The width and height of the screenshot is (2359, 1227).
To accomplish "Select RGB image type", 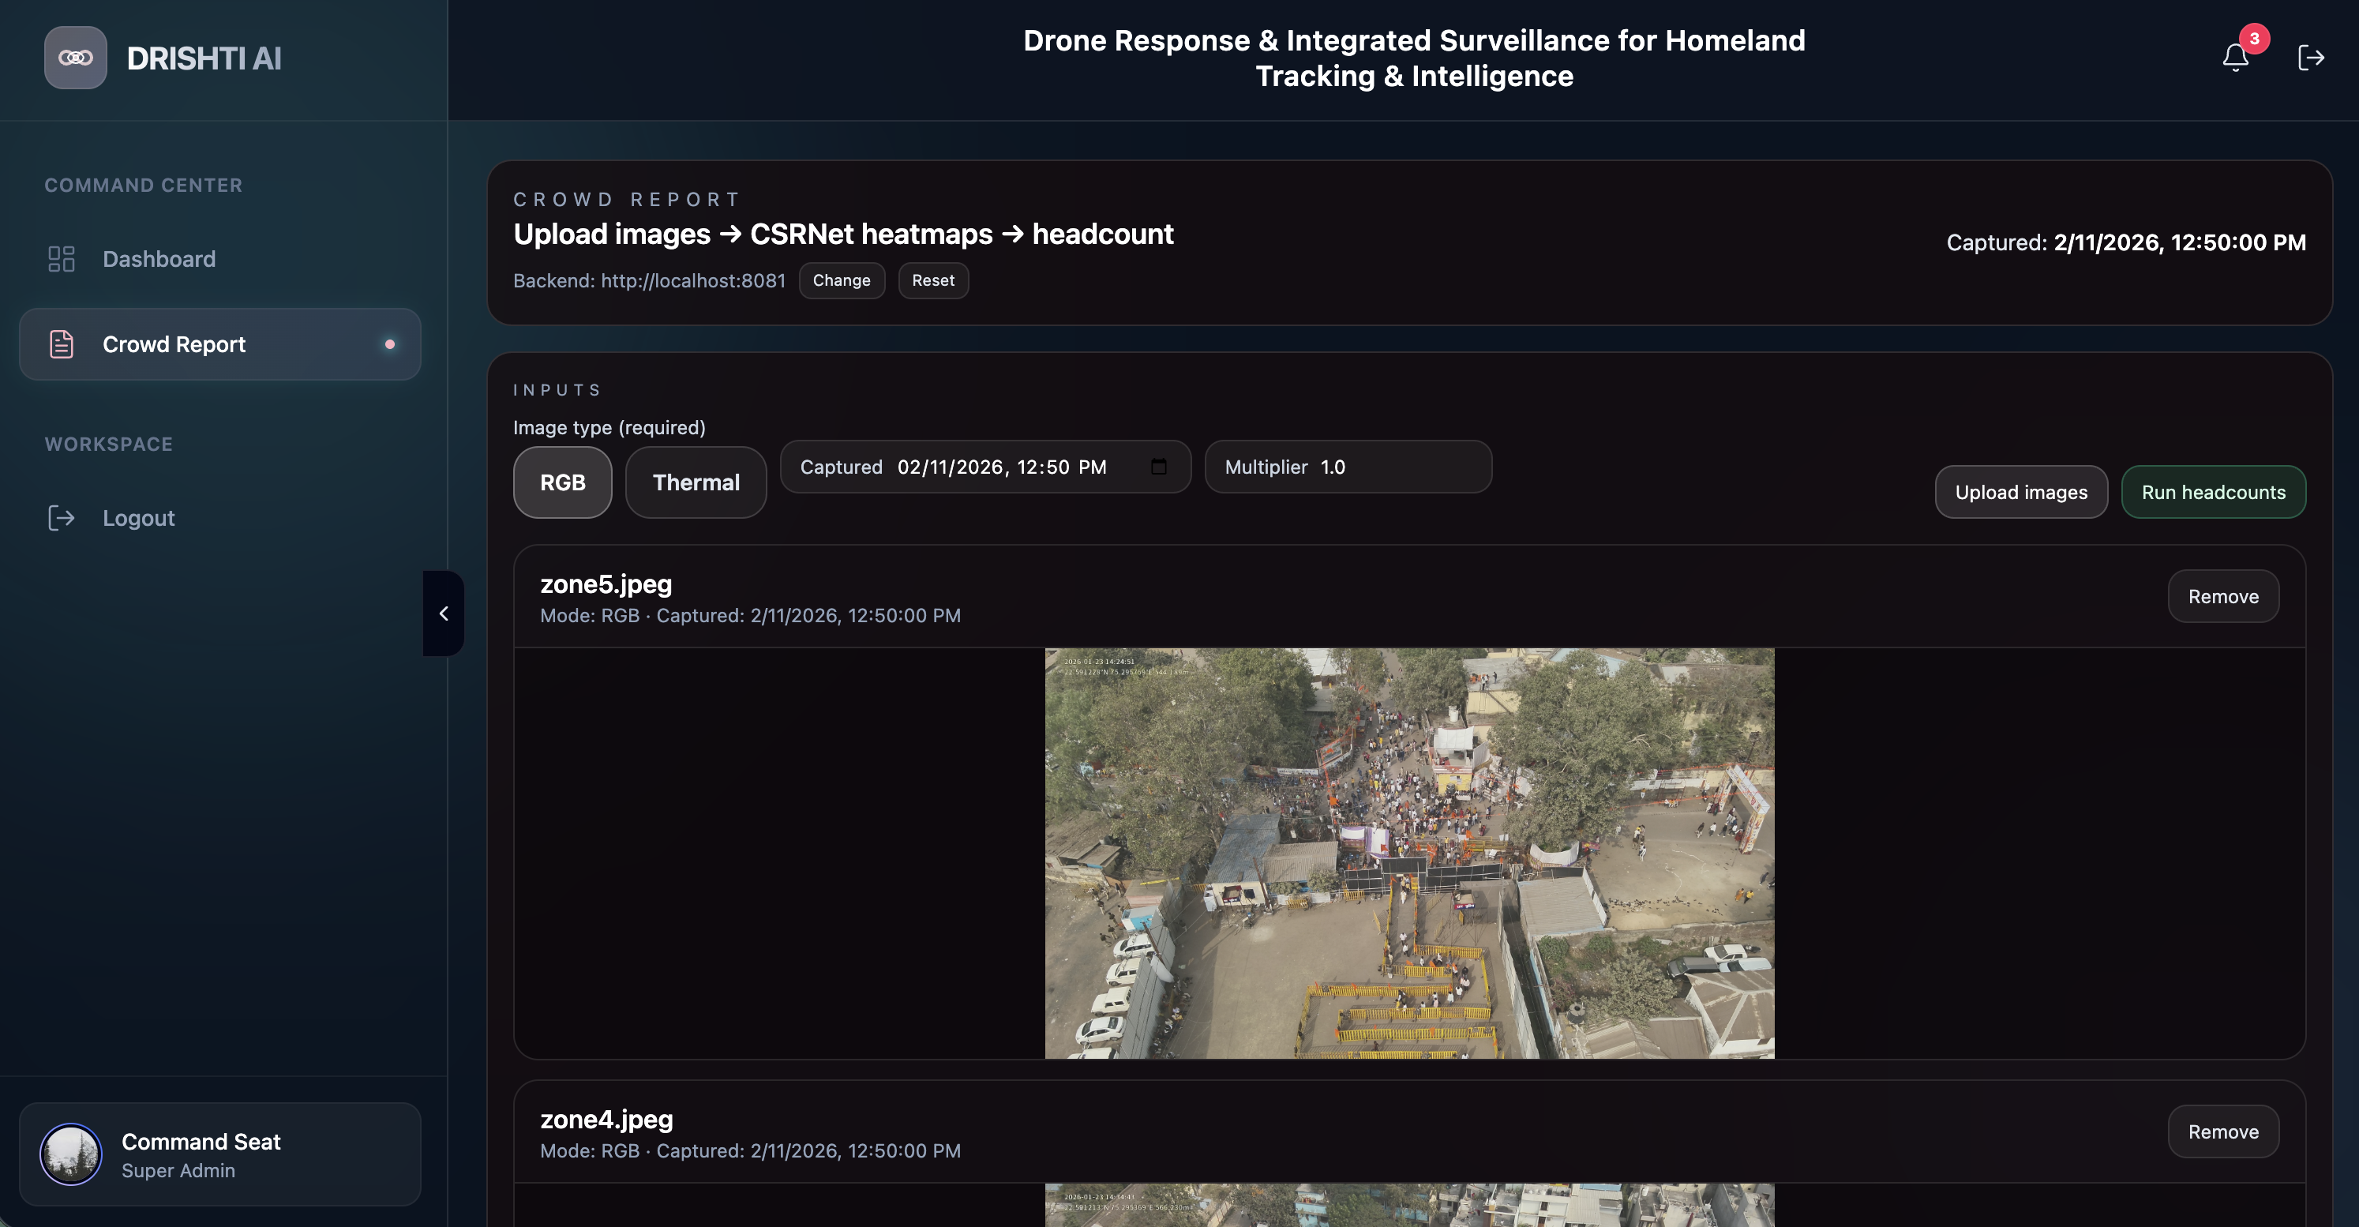I will point(562,482).
